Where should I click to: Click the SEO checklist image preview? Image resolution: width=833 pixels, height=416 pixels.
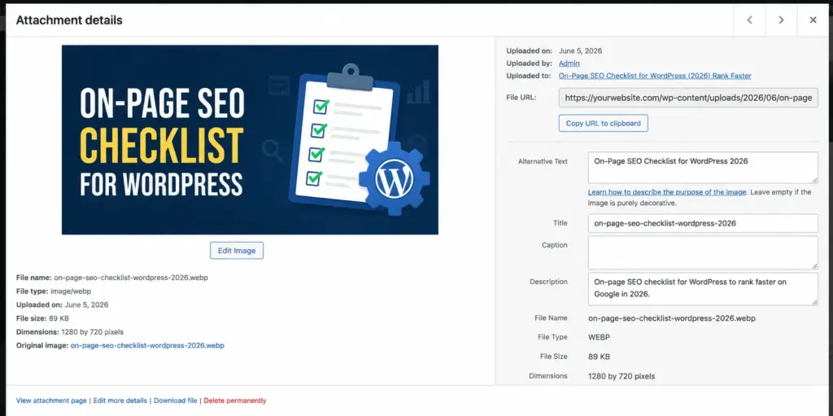[250, 140]
